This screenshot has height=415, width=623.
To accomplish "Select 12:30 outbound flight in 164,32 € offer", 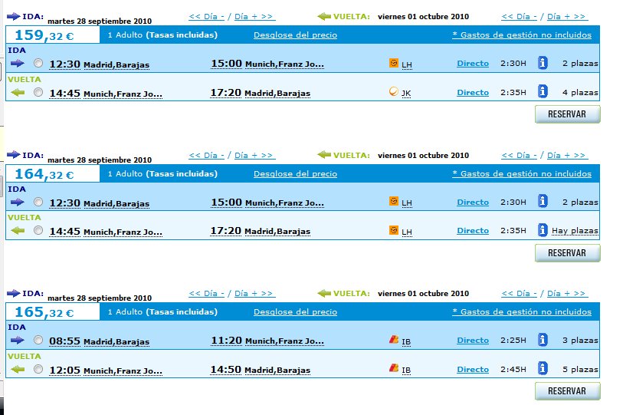I will tap(38, 202).
